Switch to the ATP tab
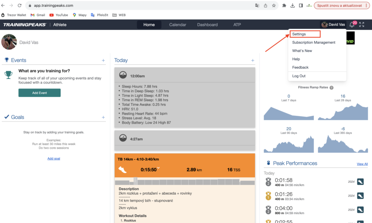This screenshot has height=223, width=372. coord(237,25)
